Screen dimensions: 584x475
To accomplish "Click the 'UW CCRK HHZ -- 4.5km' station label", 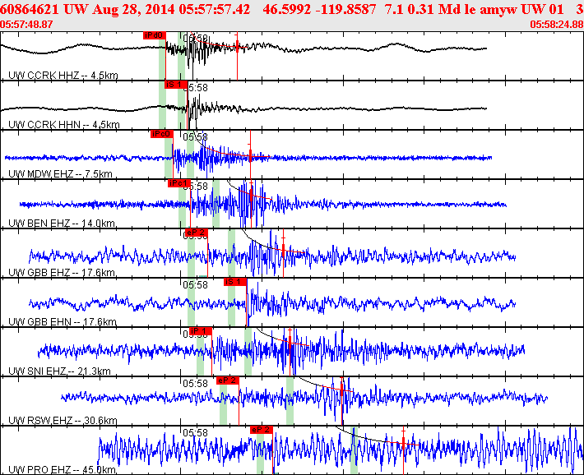I will (63, 76).
